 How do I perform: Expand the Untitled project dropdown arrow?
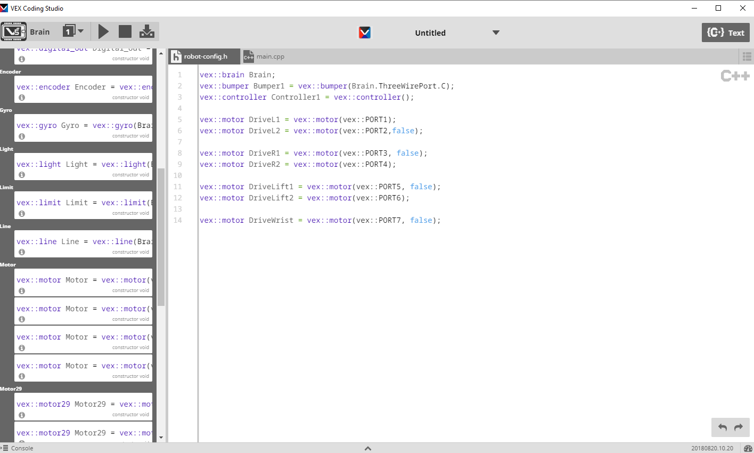(496, 33)
